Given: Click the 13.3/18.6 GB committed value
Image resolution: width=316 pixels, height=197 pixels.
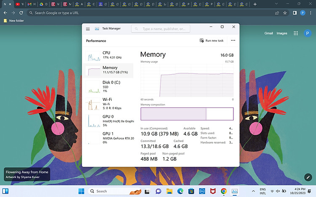Looking at the screenshot, I should [155, 147].
